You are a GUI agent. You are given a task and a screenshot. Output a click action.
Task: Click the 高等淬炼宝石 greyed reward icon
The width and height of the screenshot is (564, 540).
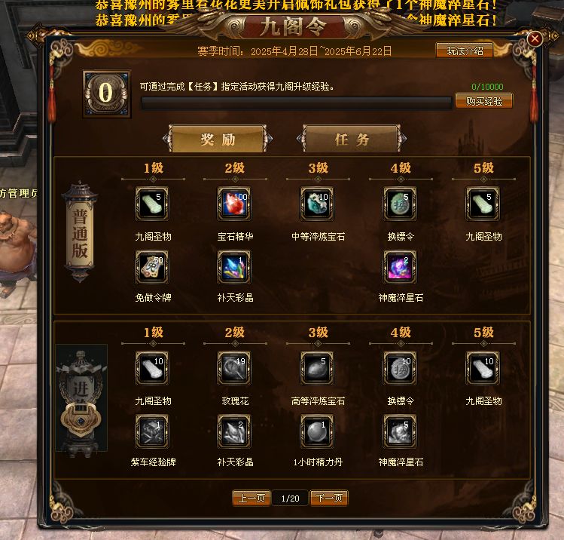pyautogui.click(x=317, y=368)
